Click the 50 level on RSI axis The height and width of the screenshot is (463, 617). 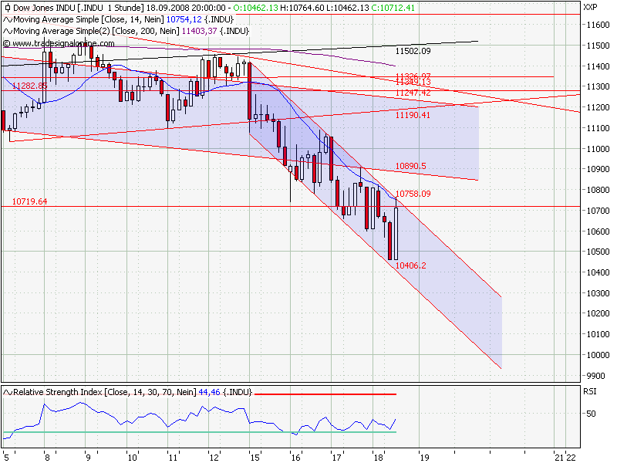point(591,414)
